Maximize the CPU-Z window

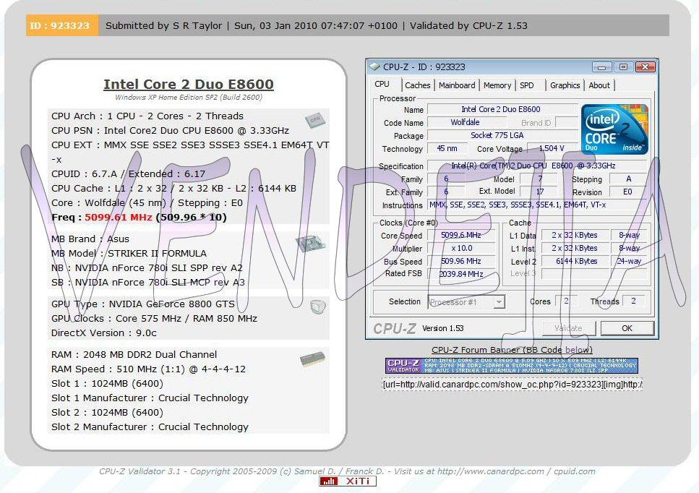click(623, 67)
